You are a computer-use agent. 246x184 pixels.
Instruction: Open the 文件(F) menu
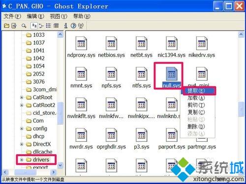tap(12, 16)
